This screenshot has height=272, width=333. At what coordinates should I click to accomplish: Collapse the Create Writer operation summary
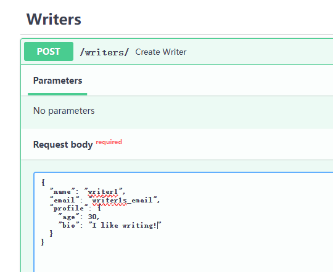[x=161, y=52]
